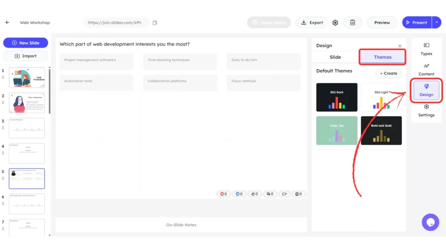Click the Import button
Viewport: 446px width, 250px height.
point(25,56)
